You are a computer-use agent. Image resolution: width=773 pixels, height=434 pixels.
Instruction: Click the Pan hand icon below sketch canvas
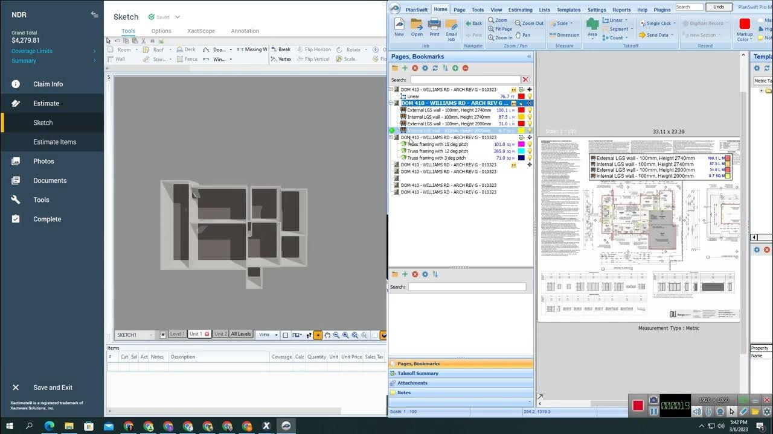click(x=327, y=335)
